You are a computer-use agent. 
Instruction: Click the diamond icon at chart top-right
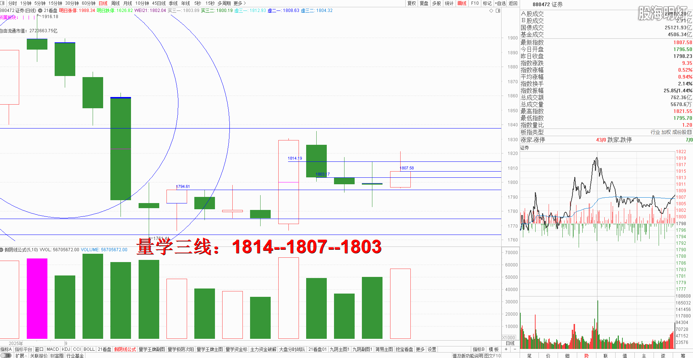pos(491,10)
